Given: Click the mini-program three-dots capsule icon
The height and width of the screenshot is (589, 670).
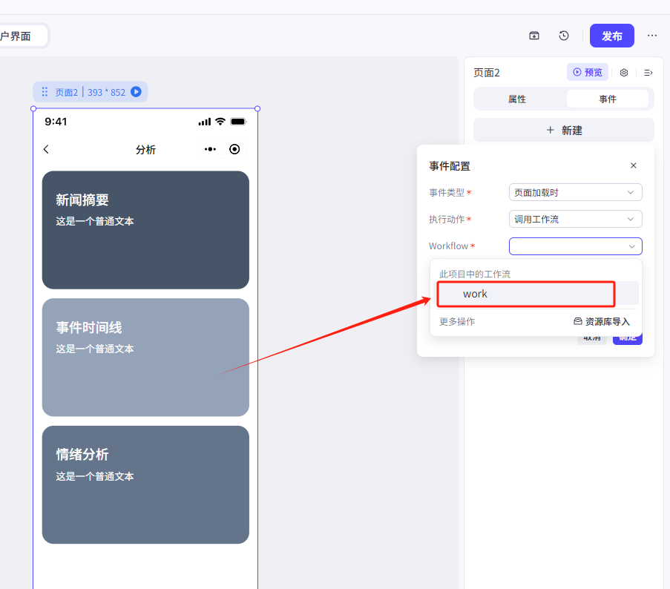Looking at the screenshot, I should [x=211, y=149].
